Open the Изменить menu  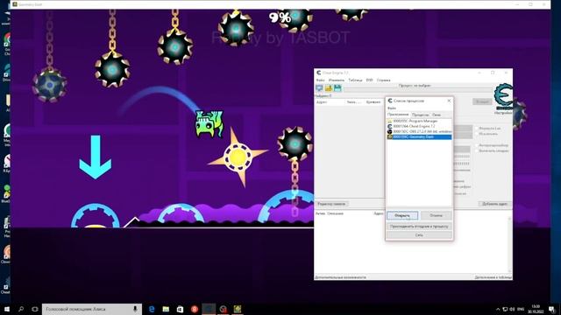(x=337, y=80)
